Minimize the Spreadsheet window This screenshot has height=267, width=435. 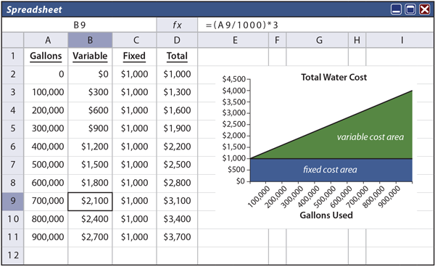click(x=396, y=9)
